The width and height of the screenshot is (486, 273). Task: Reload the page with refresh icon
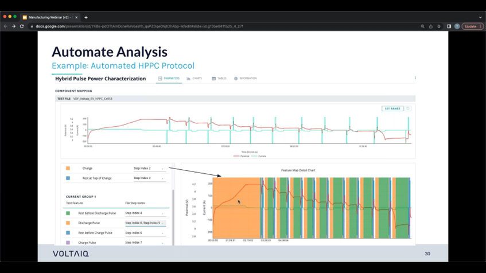click(22, 26)
